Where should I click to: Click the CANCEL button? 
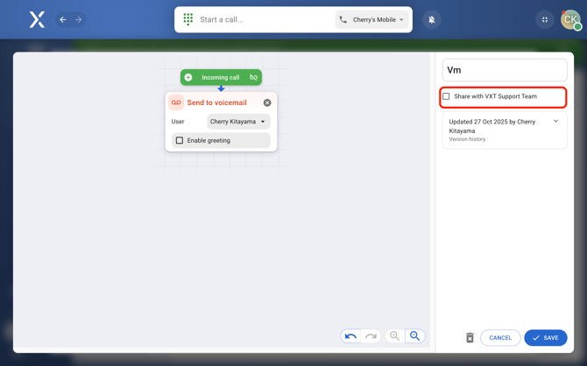(500, 338)
